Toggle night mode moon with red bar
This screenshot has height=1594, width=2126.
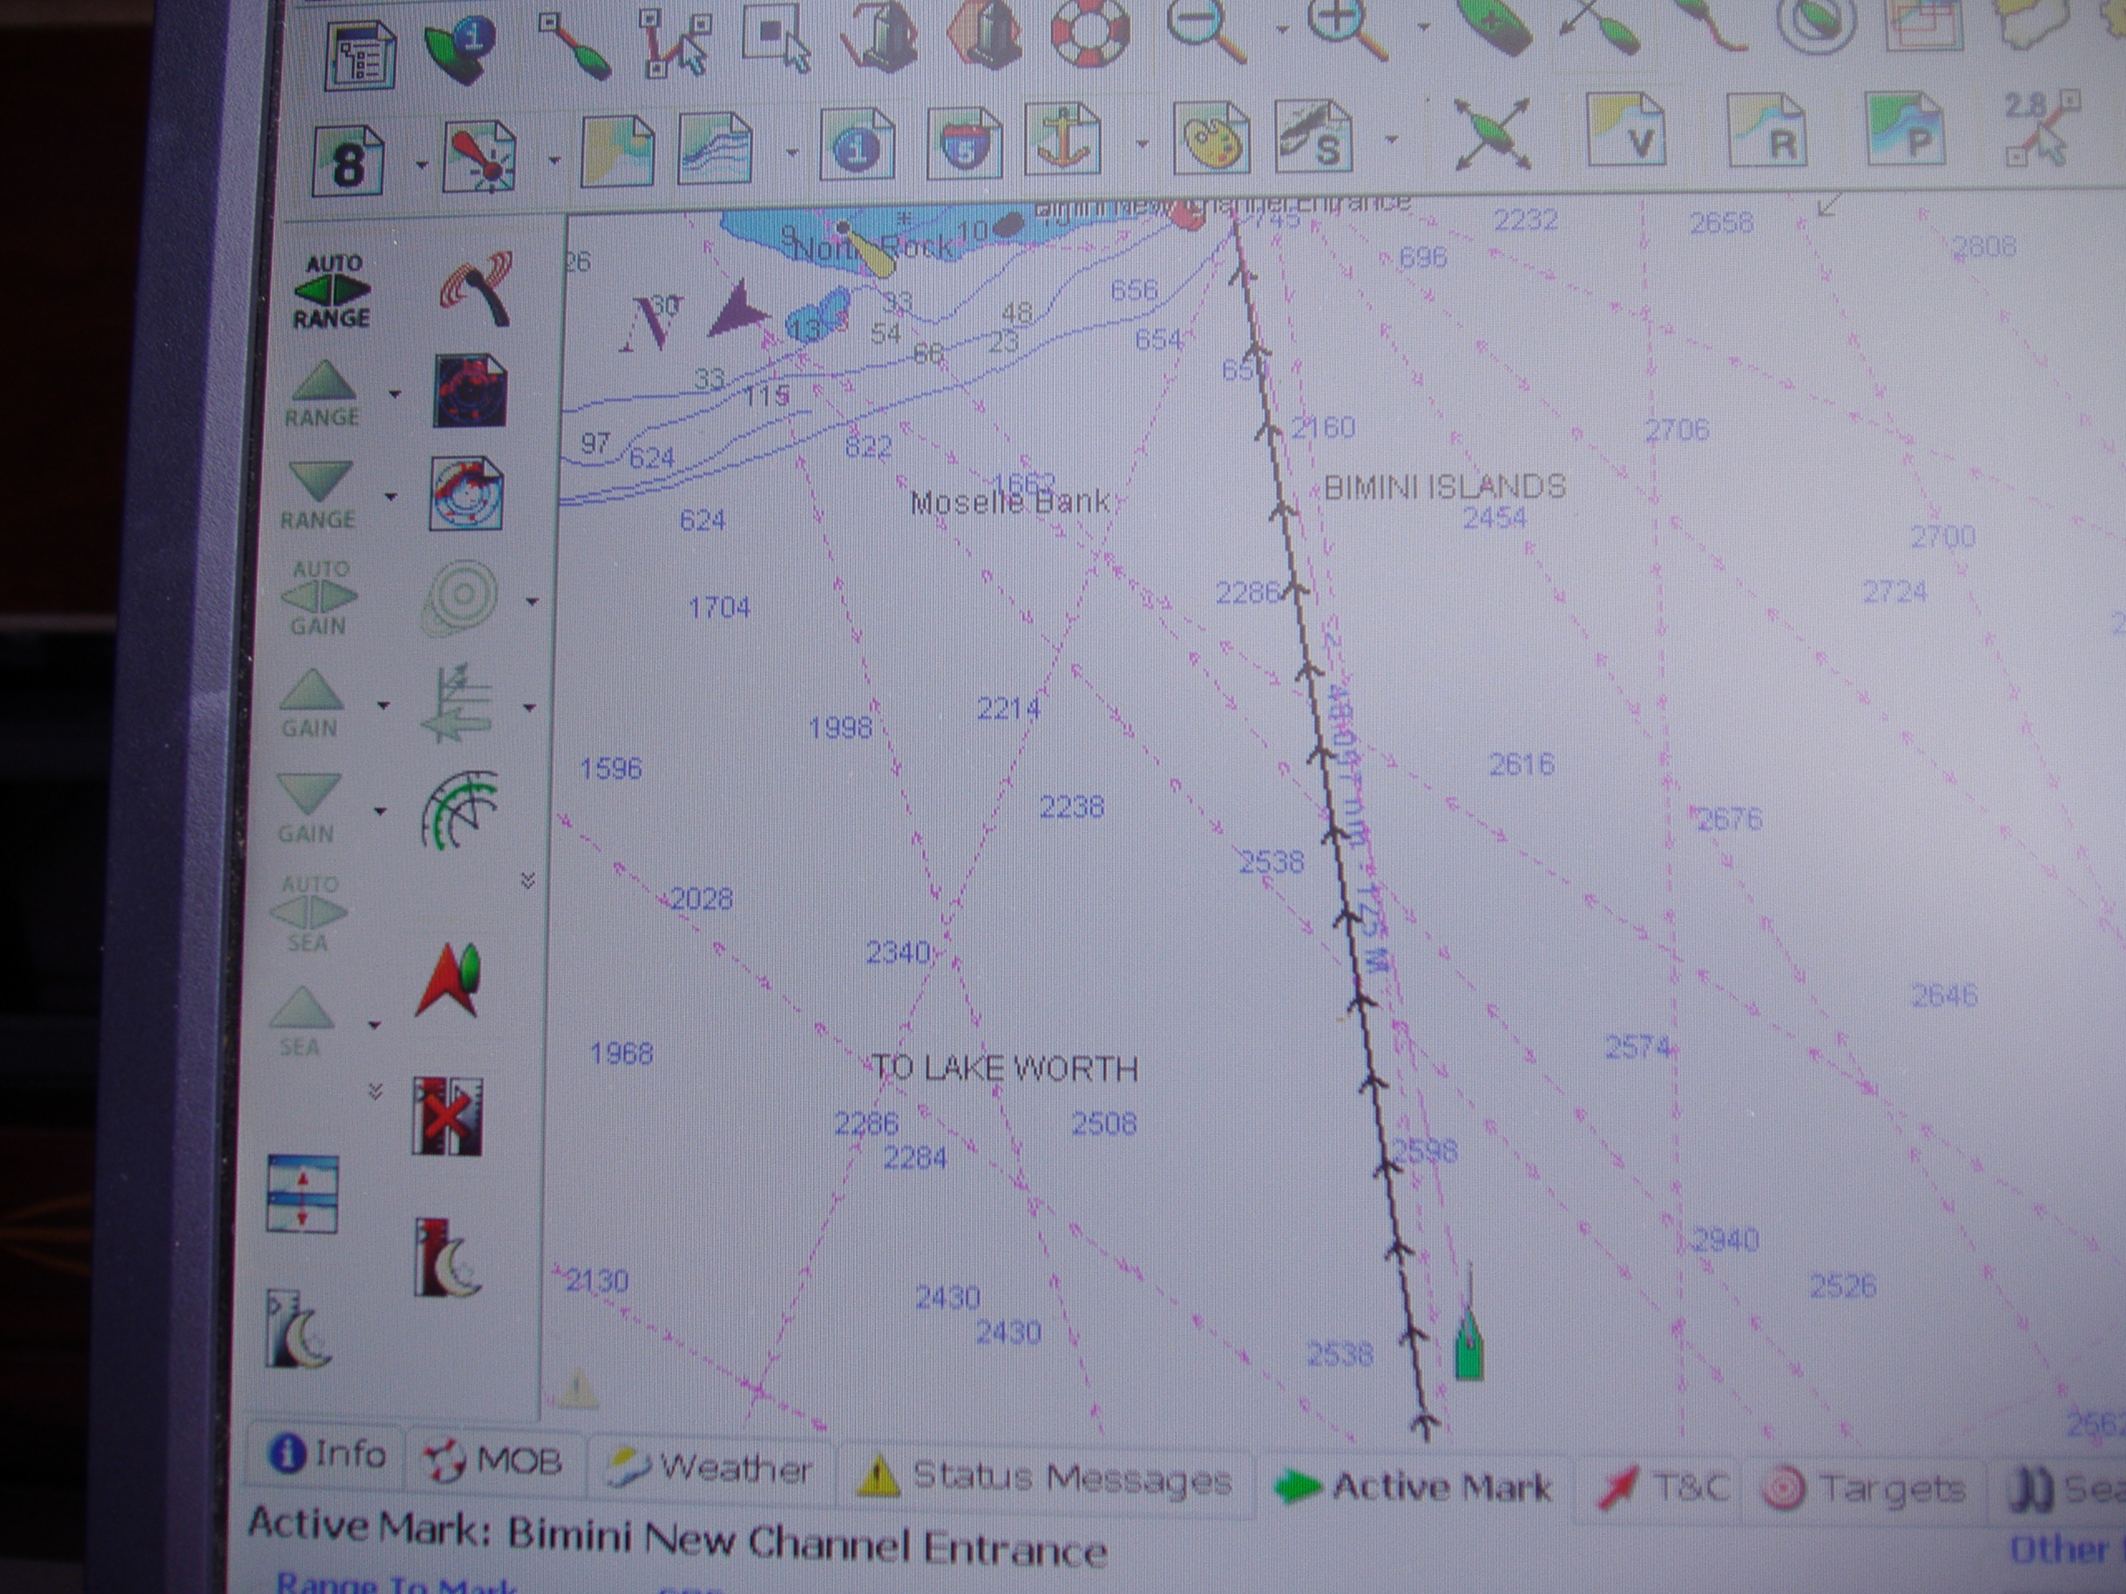pyautogui.click(x=447, y=1259)
